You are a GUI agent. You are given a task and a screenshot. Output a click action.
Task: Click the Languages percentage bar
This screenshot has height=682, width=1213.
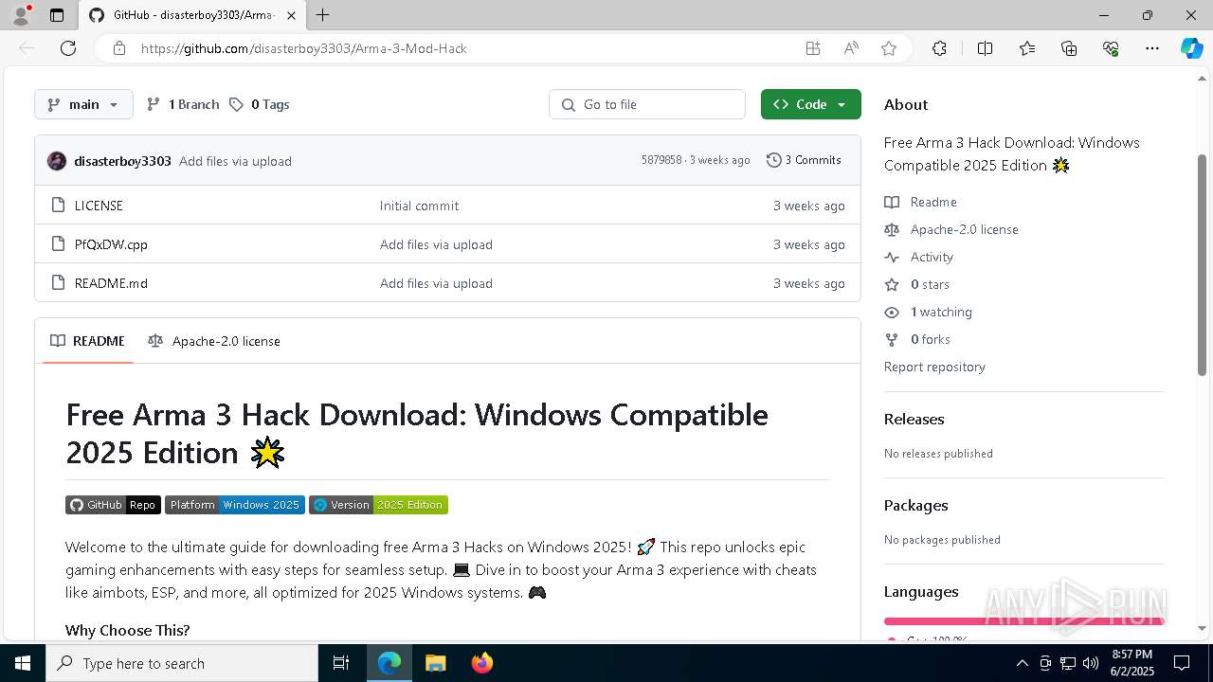[1023, 621]
